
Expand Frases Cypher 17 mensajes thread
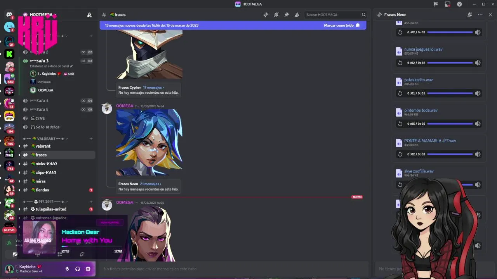153,88
